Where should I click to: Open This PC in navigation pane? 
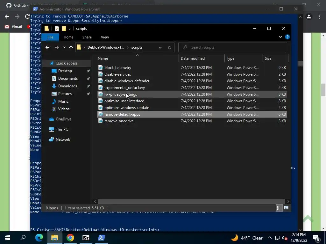(x=62, y=129)
